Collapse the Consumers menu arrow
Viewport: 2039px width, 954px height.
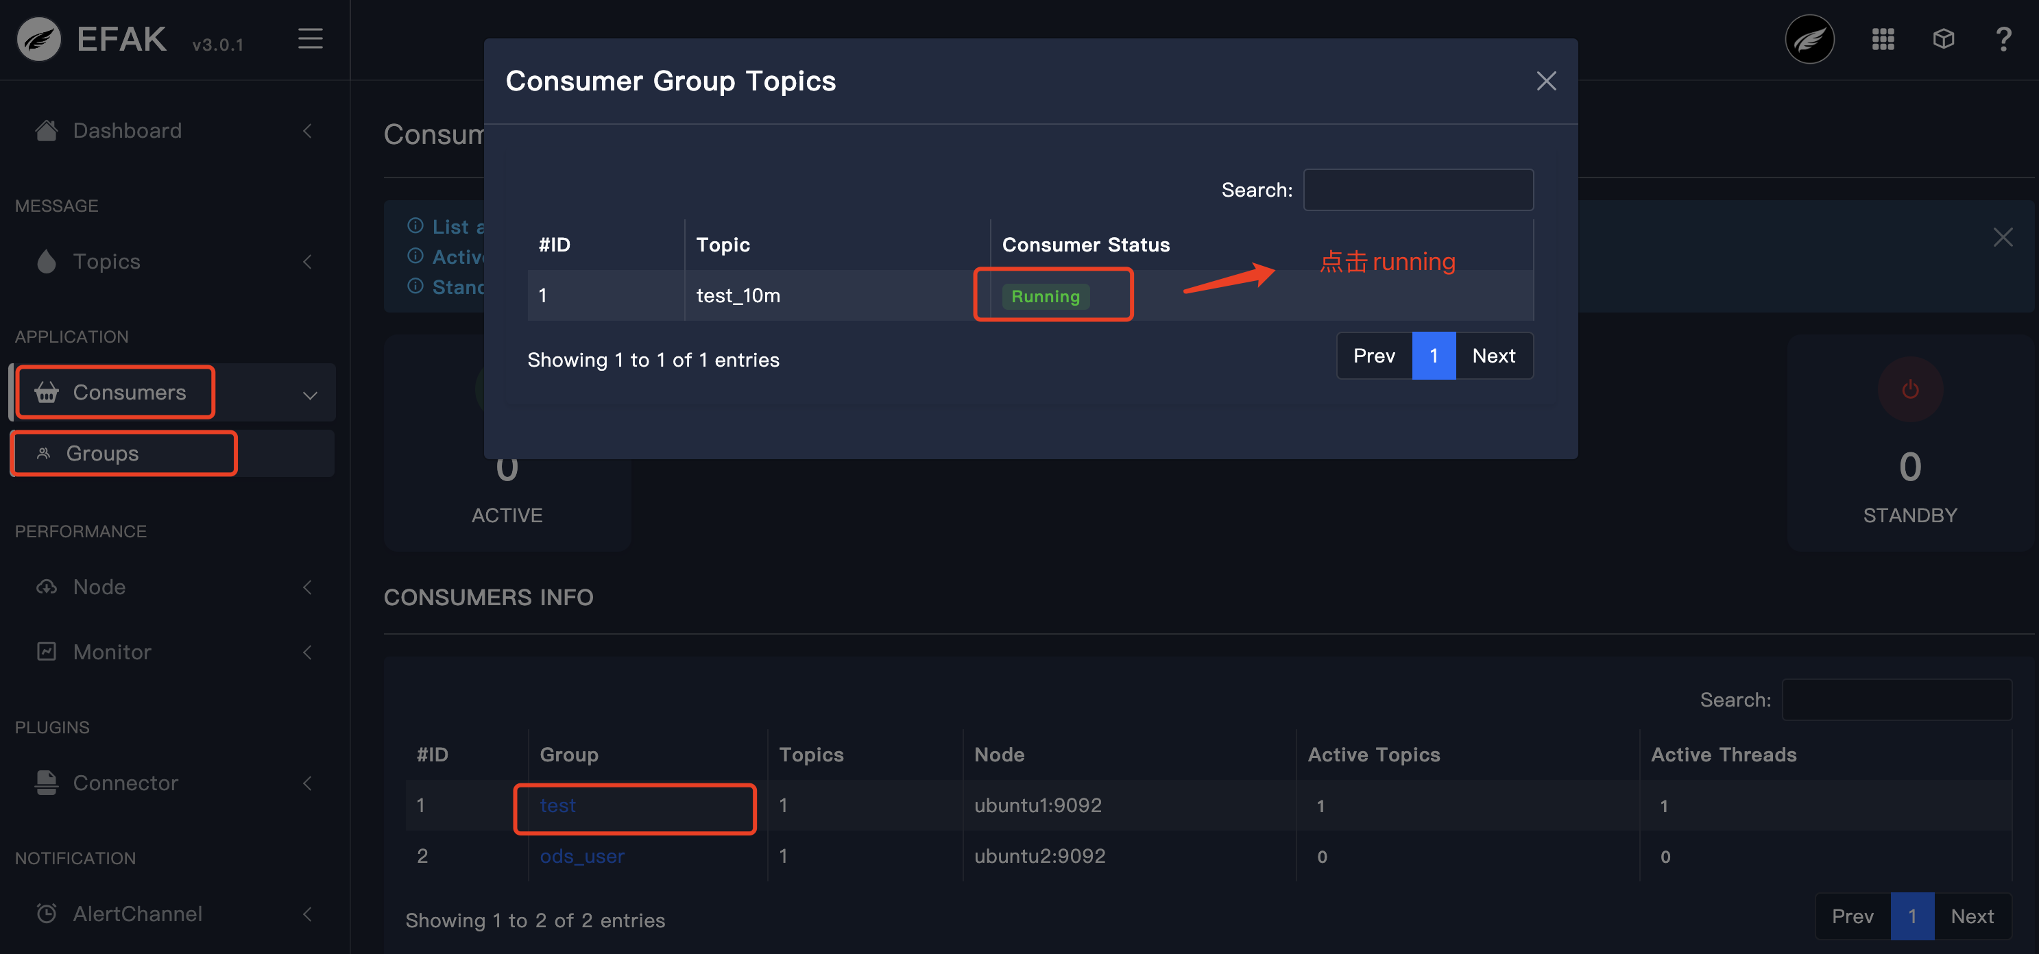(309, 394)
